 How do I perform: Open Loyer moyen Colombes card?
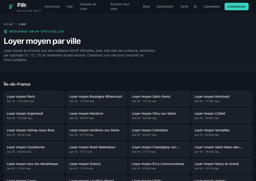pos(159,132)
